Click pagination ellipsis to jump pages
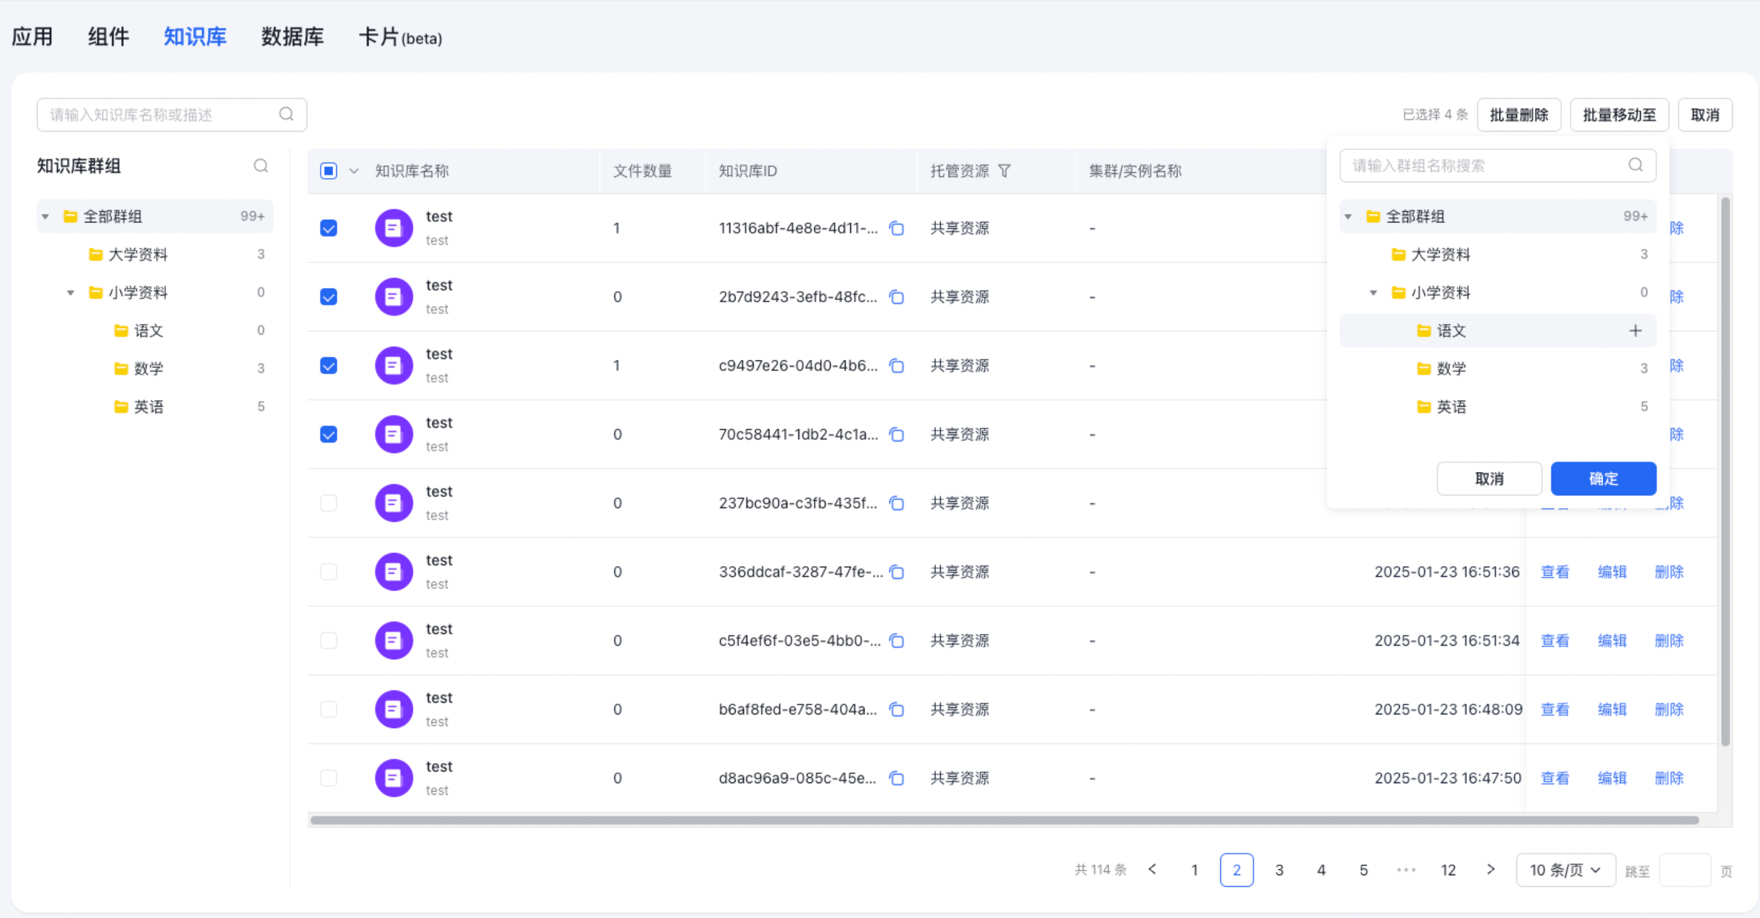The width and height of the screenshot is (1760, 918). pyautogui.click(x=1406, y=870)
